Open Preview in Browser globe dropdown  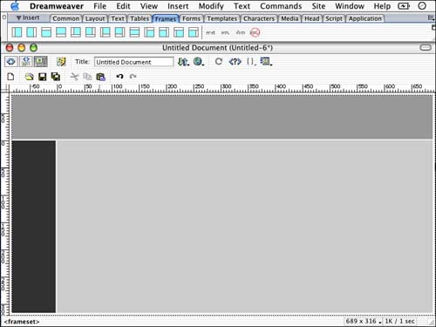point(199,62)
